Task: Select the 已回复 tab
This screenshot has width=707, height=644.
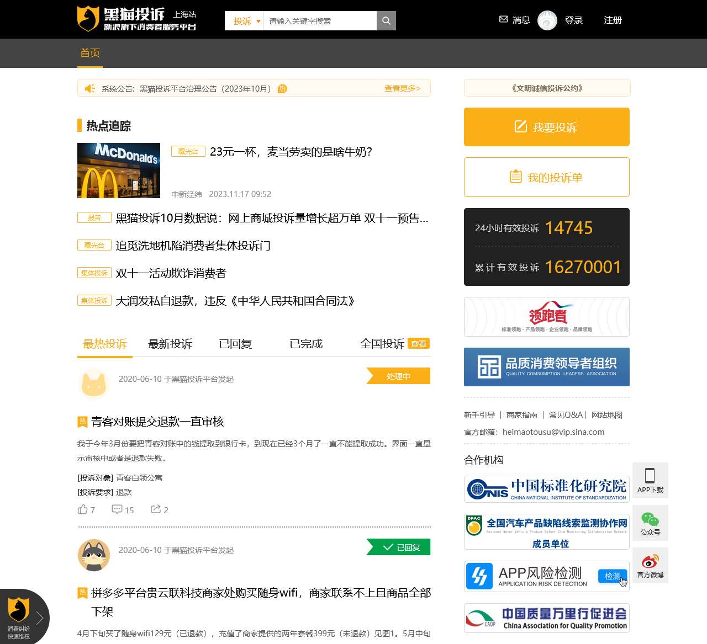Action: tap(235, 344)
